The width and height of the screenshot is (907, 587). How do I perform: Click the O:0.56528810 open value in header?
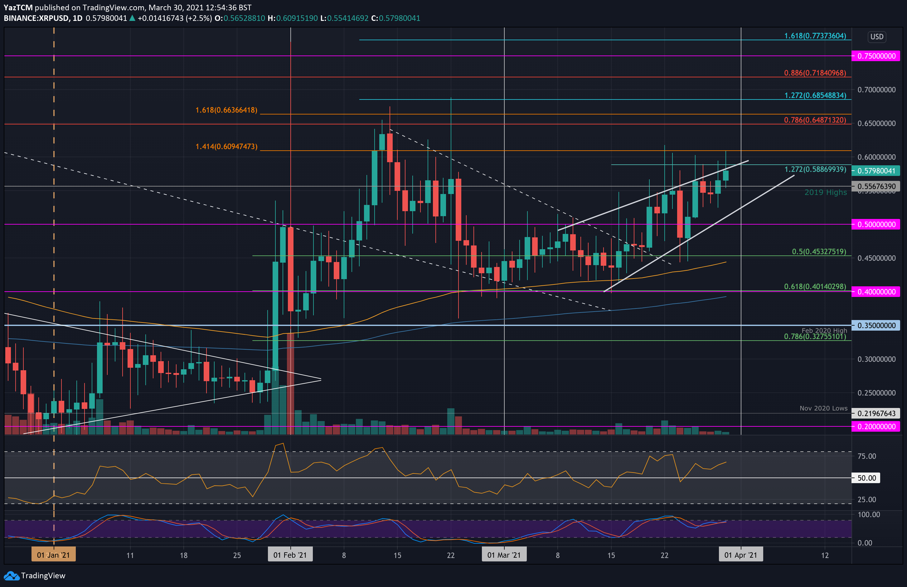coord(240,18)
